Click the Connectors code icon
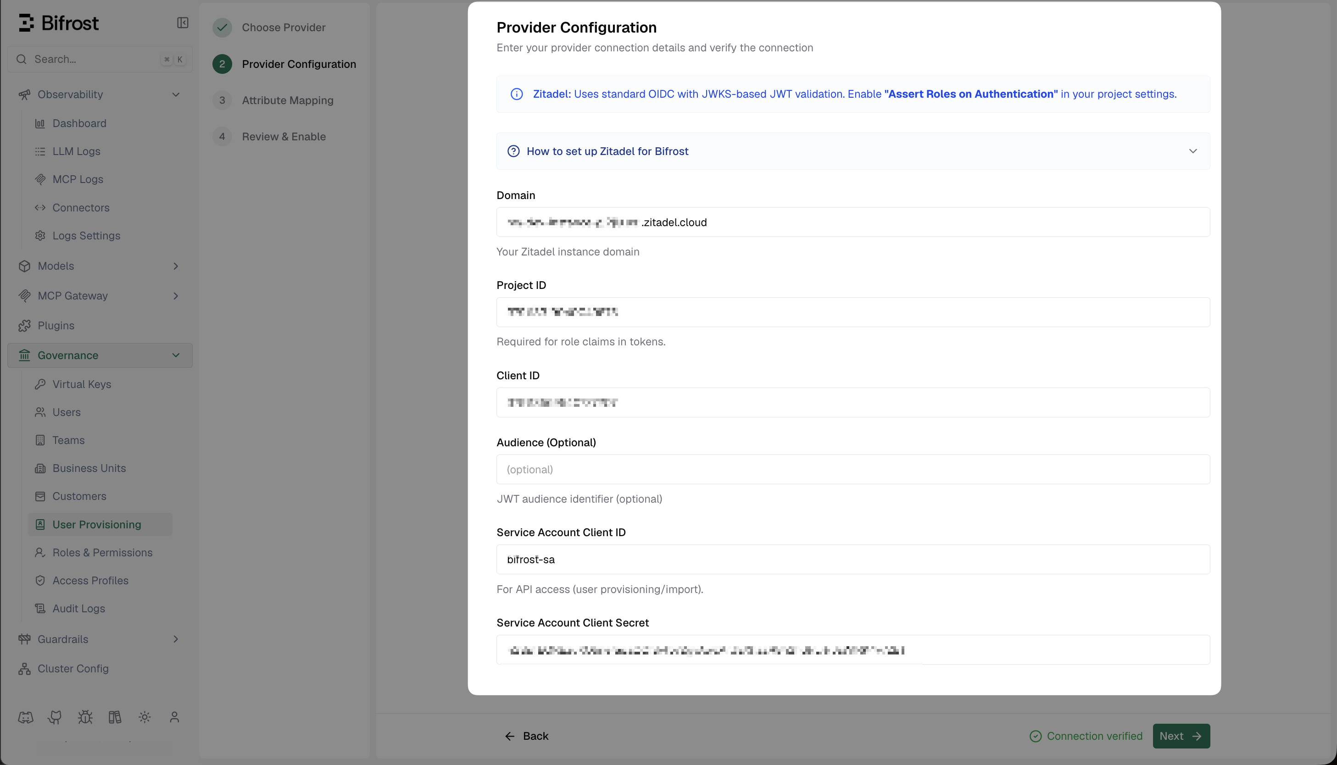 tap(40, 208)
